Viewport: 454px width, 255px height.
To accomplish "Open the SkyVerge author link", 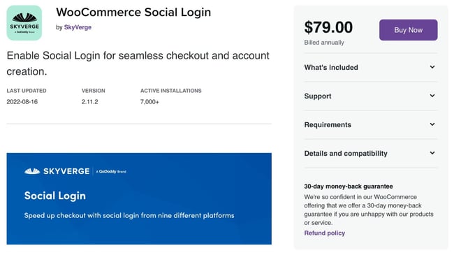I will tap(78, 27).
